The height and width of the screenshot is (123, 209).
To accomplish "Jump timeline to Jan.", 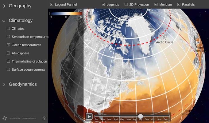I will pos(97,119).
